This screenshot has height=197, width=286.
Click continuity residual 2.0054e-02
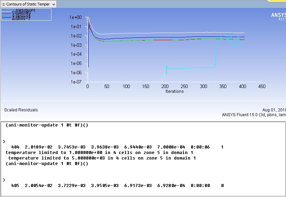point(39,186)
